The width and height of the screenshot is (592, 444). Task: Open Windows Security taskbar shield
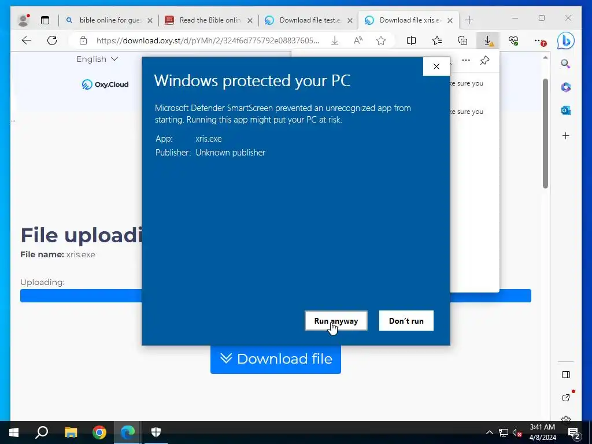click(156, 432)
